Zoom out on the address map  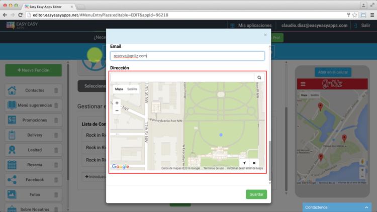pos(117,111)
